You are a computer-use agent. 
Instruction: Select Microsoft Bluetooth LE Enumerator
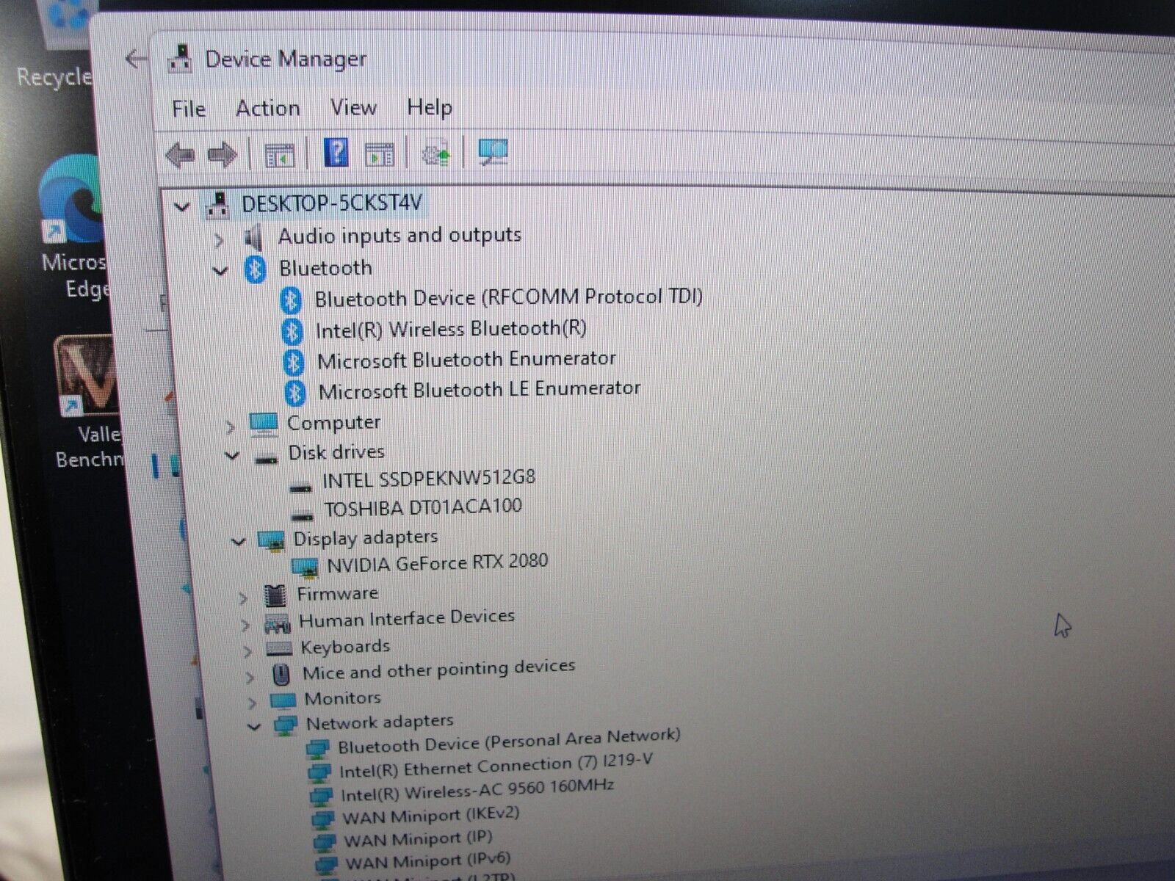[480, 390]
